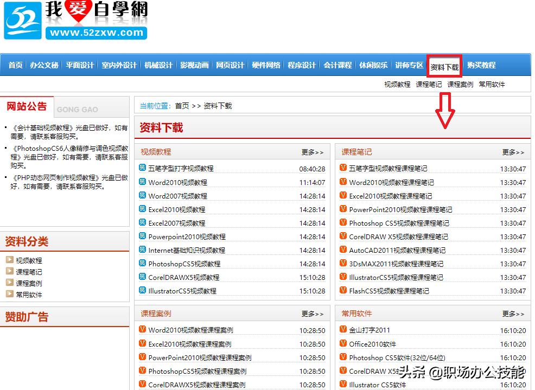
Task: Expand 更多>> in the 视频教程 section
Action: [312, 152]
